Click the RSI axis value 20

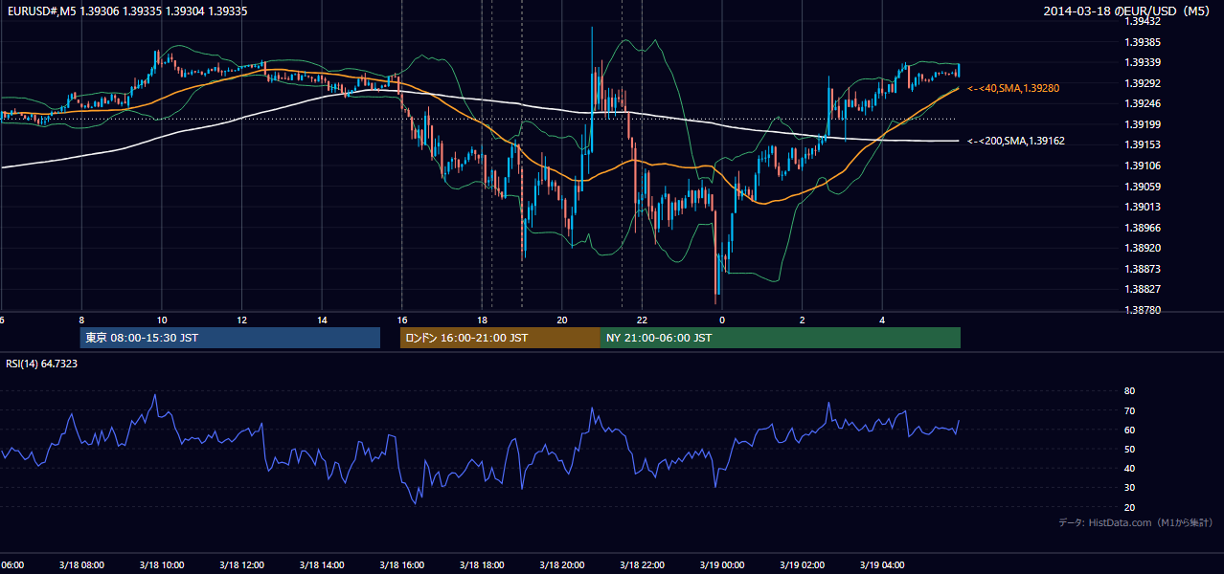pos(1129,507)
